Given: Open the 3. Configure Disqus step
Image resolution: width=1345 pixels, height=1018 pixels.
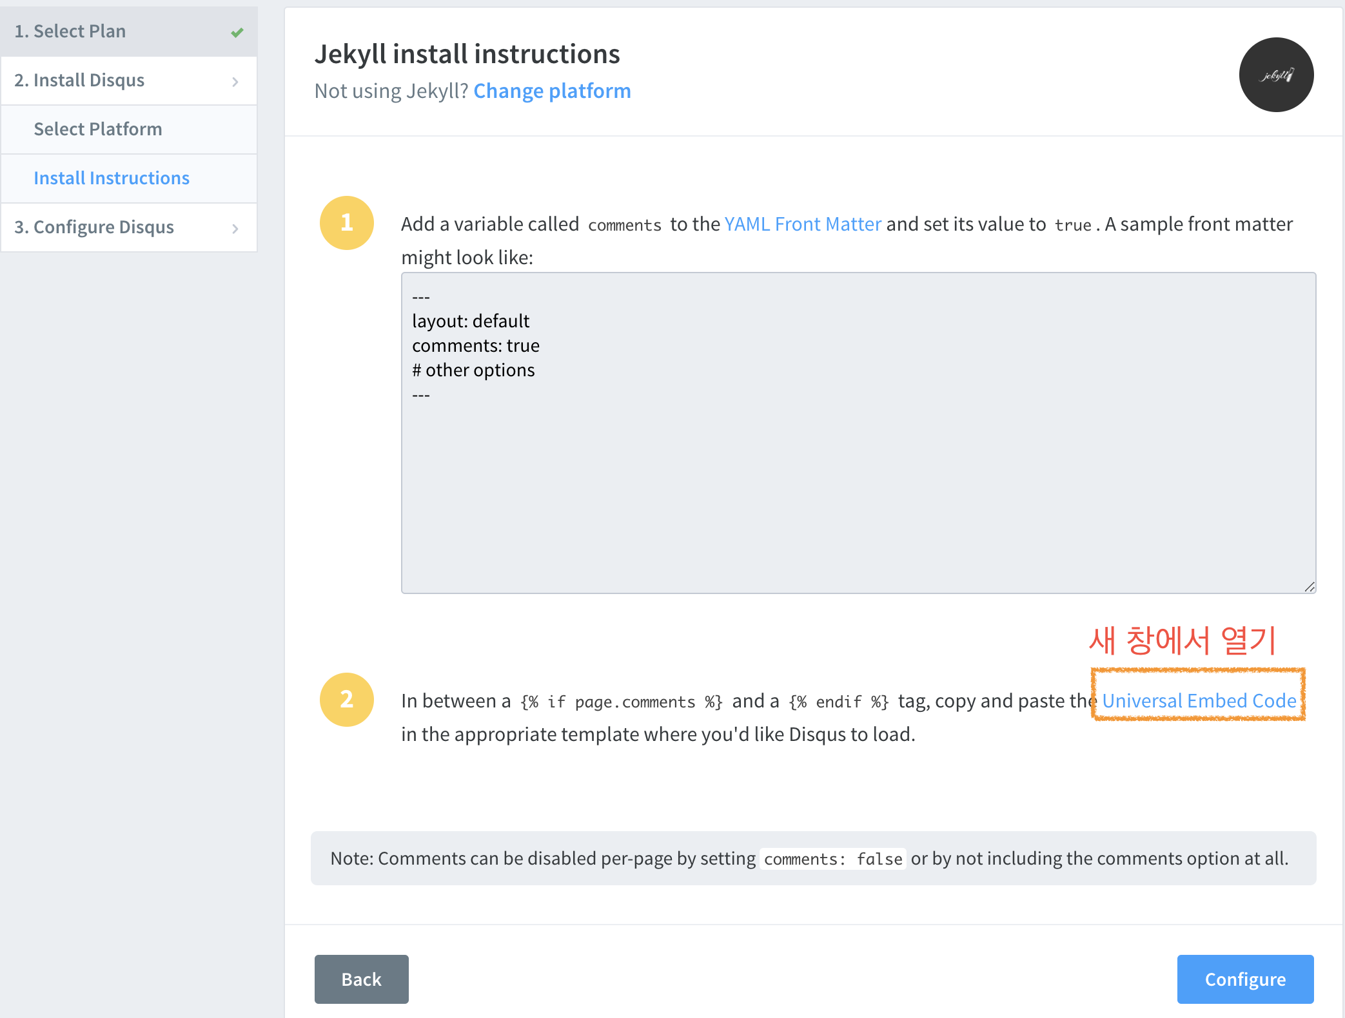Looking at the screenshot, I should click(x=129, y=227).
